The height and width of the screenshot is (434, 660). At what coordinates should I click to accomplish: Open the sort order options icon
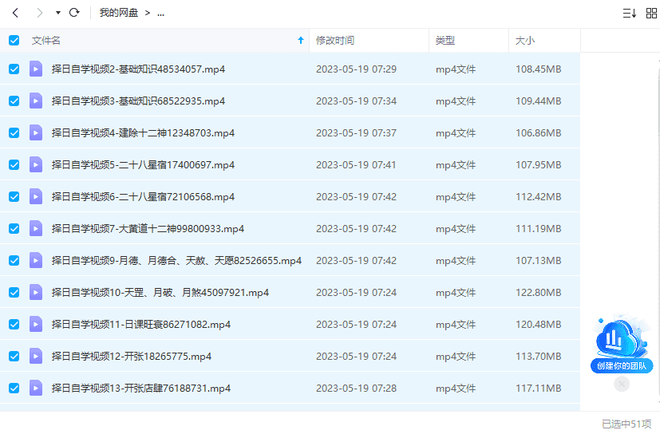pyautogui.click(x=629, y=13)
